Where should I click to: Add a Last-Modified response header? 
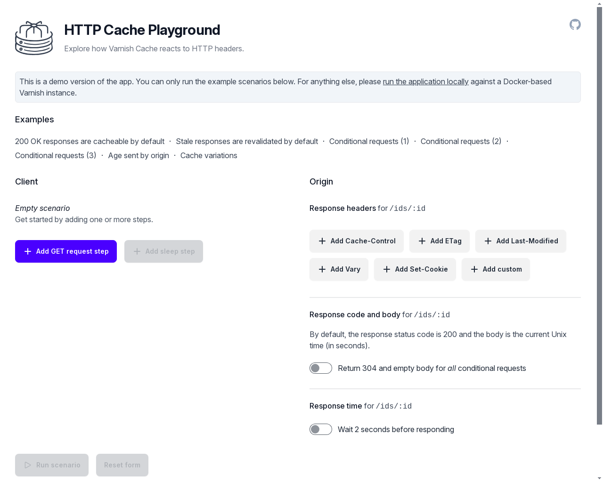click(x=521, y=241)
